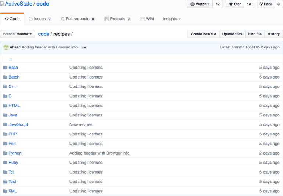Click the ahsec avatar icon
283x196 pixels.
tap(6, 47)
